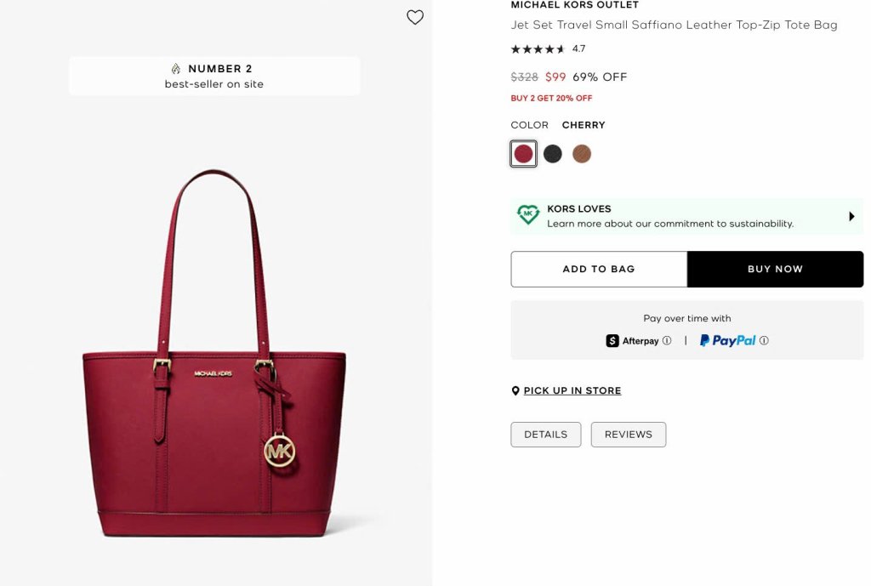
Task: Follow the Pick Up In Store link
Action: pos(572,391)
